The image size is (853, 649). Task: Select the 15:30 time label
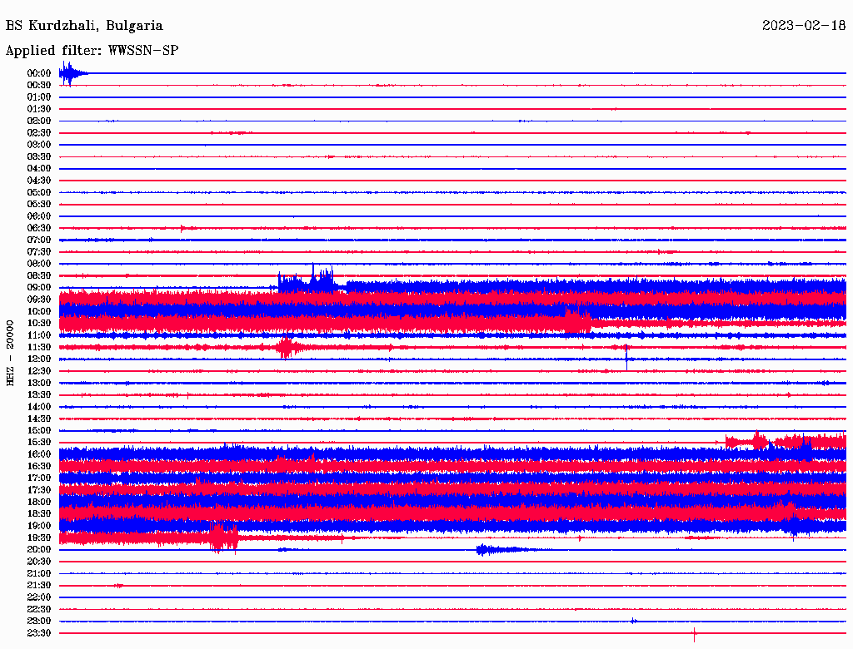coord(39,443)
